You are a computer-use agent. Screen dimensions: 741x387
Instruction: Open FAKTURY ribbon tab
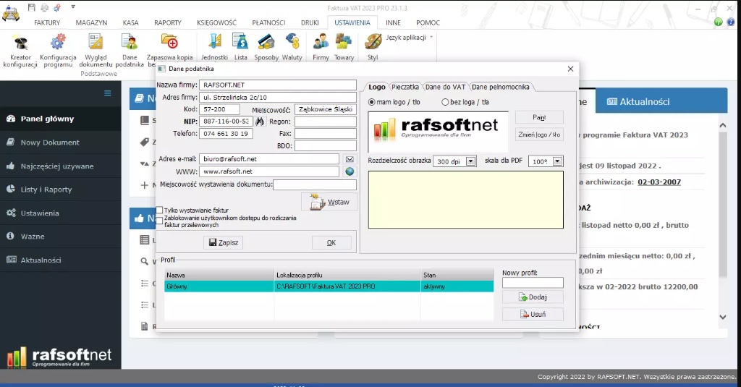47,22
